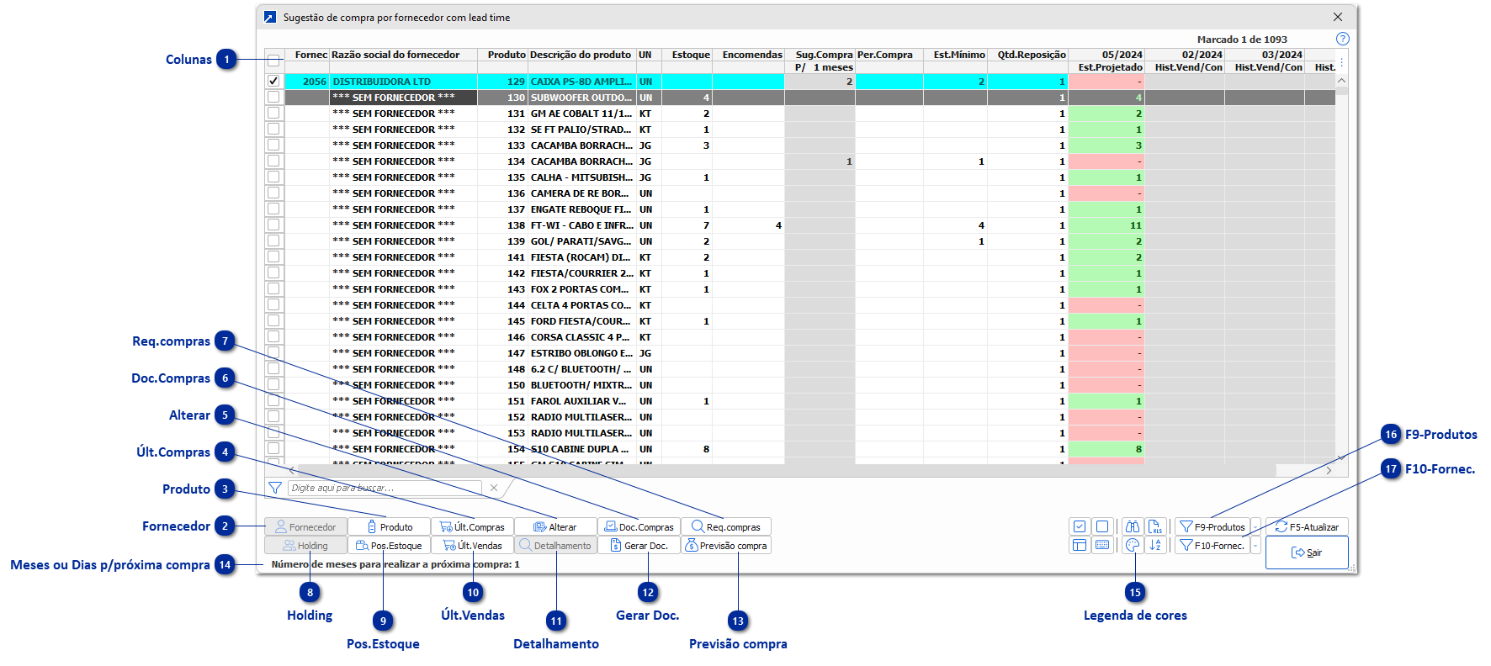
Task: Click the Gerar Doc. button
Action: click(639, 546)
